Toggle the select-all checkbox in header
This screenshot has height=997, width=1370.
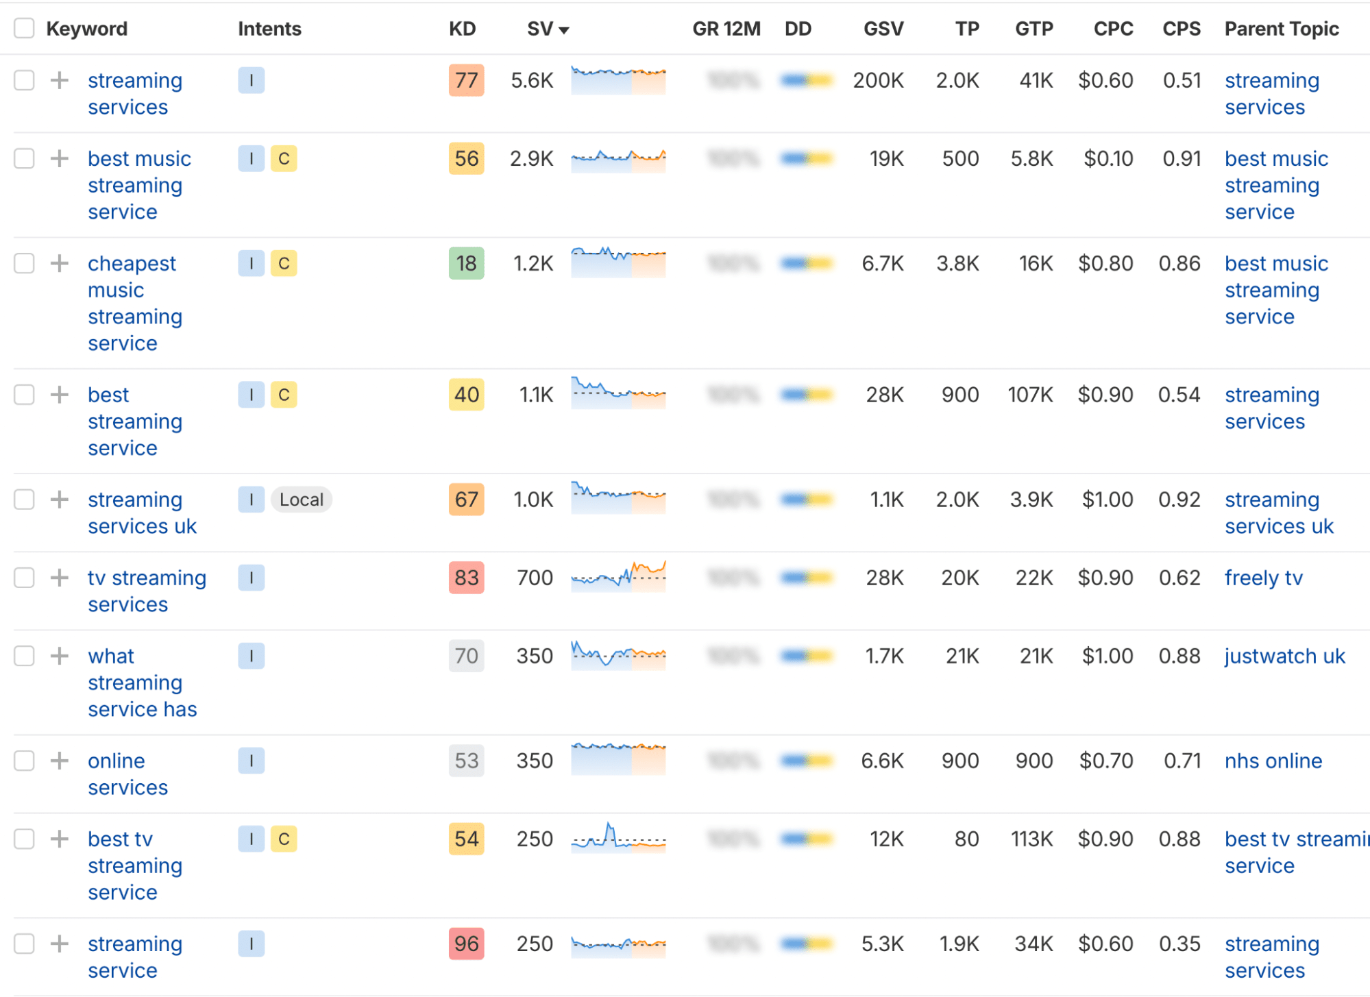pyautogui.click(x=24, y=28)
